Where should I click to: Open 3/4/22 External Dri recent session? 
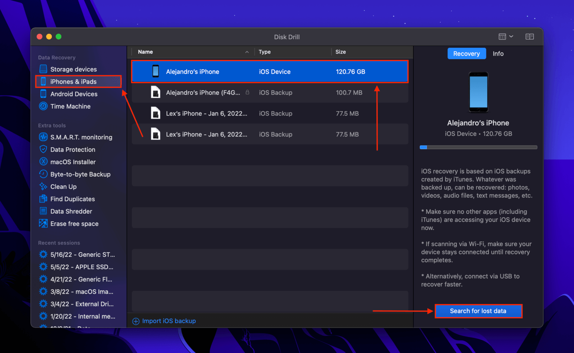(x=77, y=304)
